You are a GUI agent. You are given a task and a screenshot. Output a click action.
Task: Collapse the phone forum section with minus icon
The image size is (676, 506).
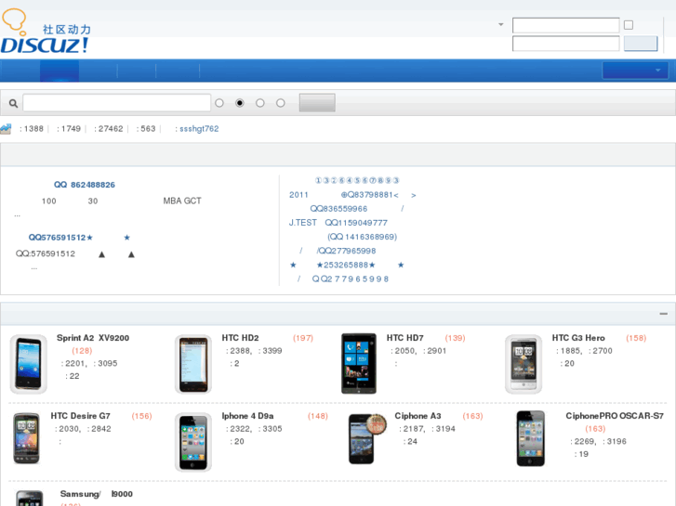tap(664, 314)
